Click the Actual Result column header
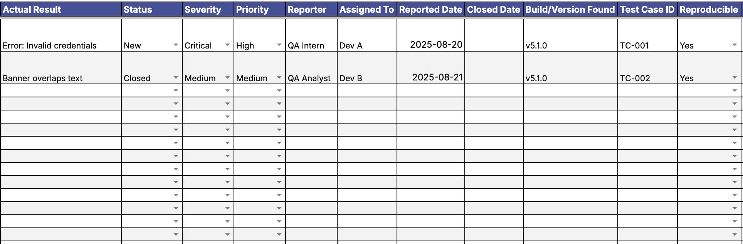 (x=61, y=10)
